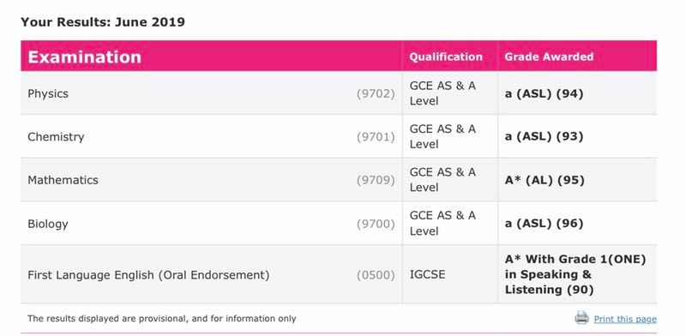Click the grade a (ASL) (96)

544,224
